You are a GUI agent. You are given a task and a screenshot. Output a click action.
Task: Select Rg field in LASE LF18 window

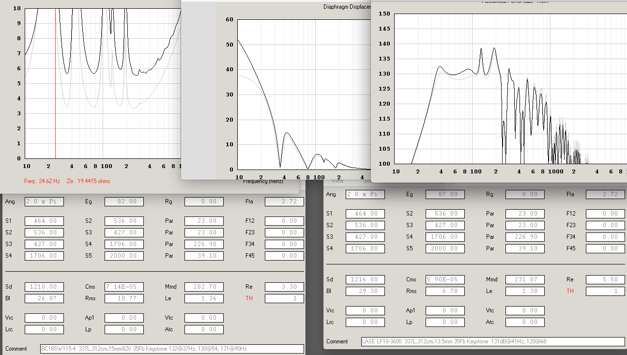click(525, 194)
